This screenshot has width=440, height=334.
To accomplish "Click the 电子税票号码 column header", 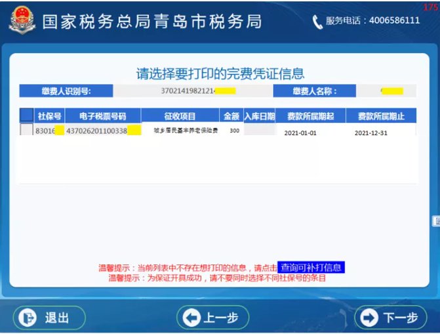I will point(103,115).
